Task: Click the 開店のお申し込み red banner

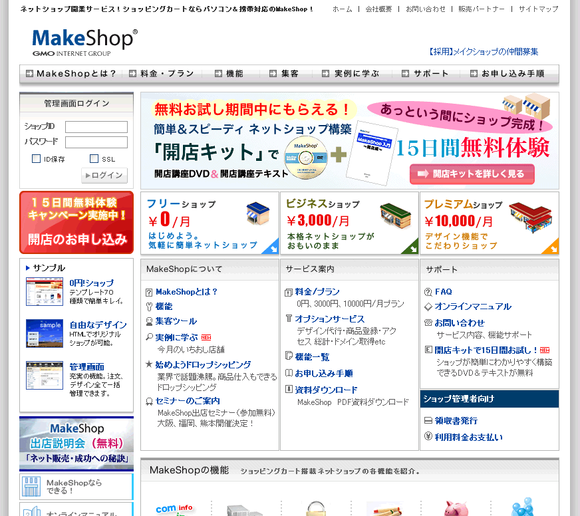Action: pyautogui.click(x=76, y=223)
